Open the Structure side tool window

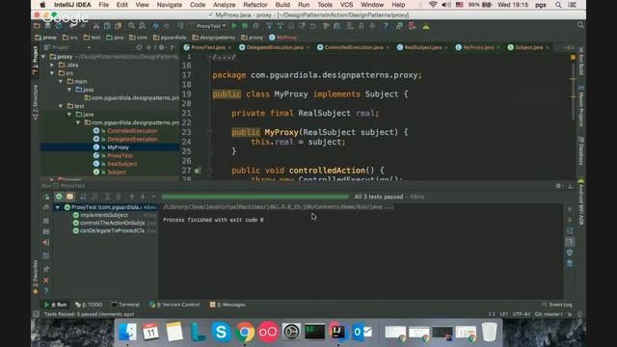[36, 102]
